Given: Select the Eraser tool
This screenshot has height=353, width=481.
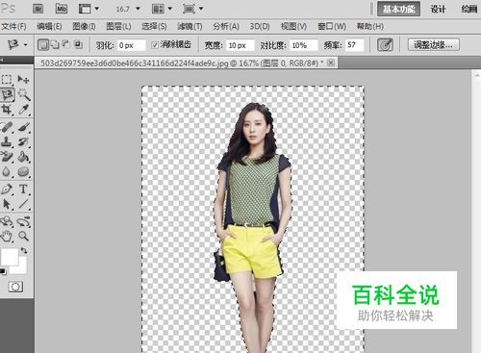Looking at the screenshot, I should click(x=7, y=157).
